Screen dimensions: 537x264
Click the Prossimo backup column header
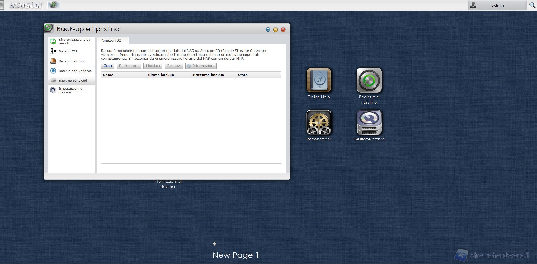click(x=213, y=75)
